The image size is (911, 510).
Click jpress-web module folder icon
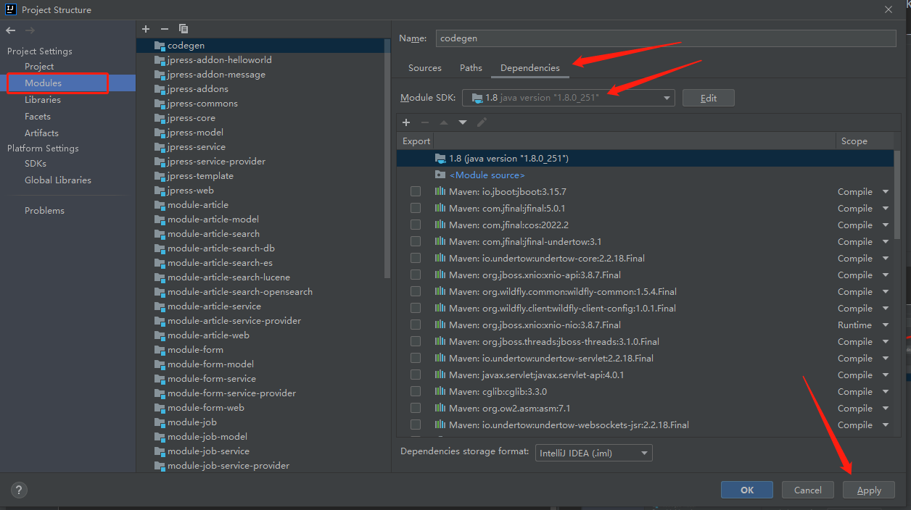pyautogui.click(x=160, y=191)
